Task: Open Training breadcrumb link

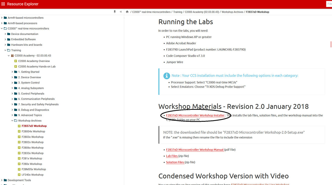Action: pos(178,12)
